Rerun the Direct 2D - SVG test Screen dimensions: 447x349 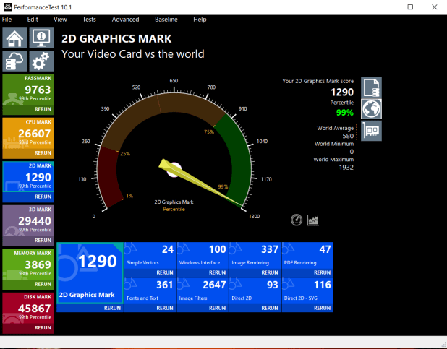tap(322, 308)
